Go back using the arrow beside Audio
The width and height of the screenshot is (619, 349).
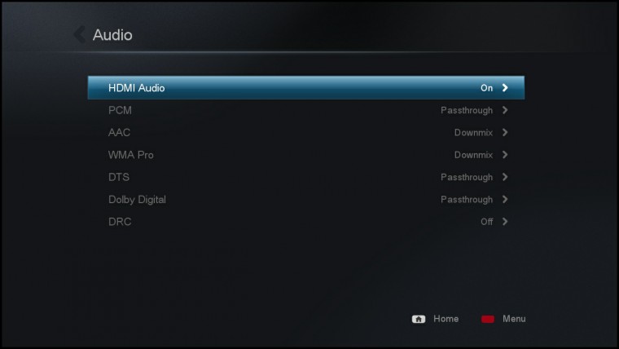80,35
